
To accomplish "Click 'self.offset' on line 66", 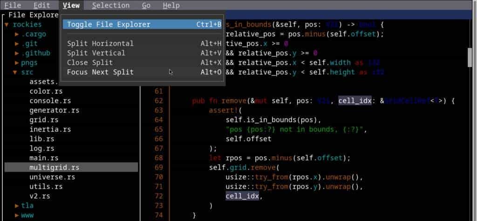I will 248,139.
